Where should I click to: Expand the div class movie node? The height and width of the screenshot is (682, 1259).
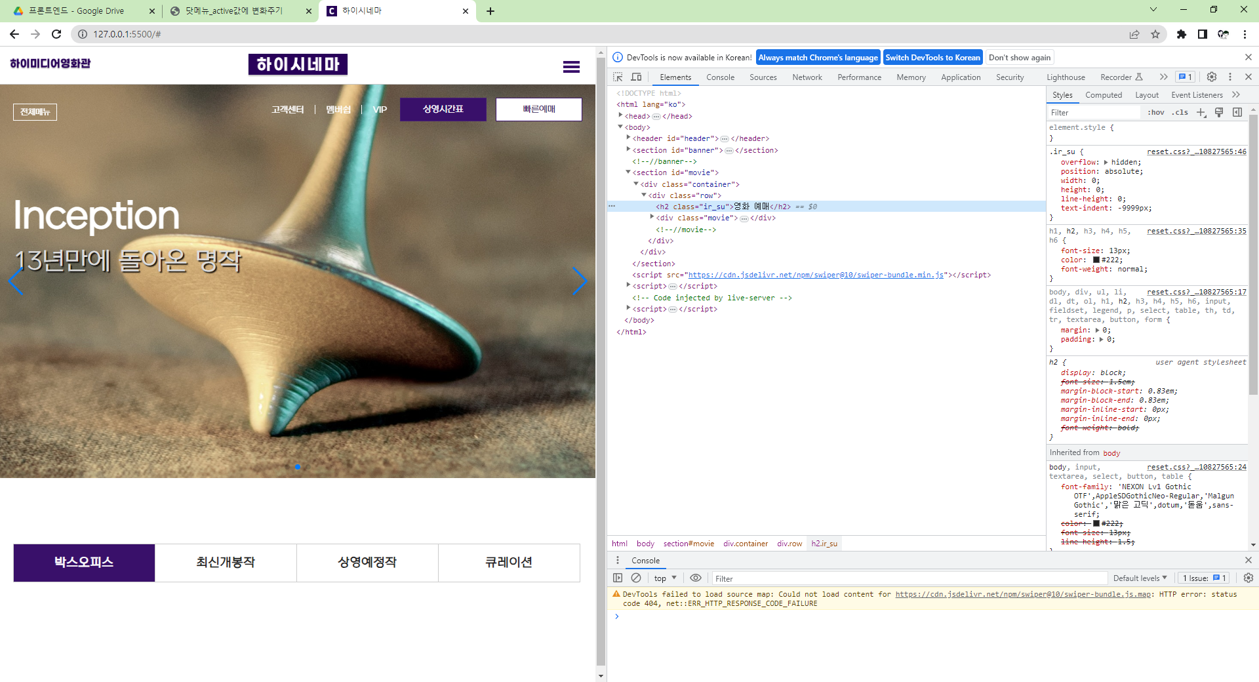click(652, 218)
